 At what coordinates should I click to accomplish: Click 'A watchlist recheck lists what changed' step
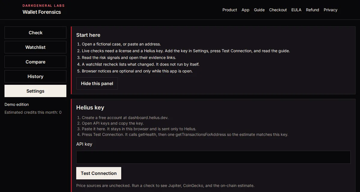click(141, 64)
